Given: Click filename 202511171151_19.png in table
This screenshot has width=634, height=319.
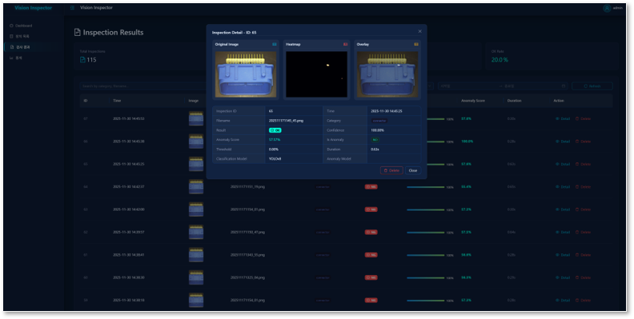Looking at the screenshot, I should (x=247, y=187).
